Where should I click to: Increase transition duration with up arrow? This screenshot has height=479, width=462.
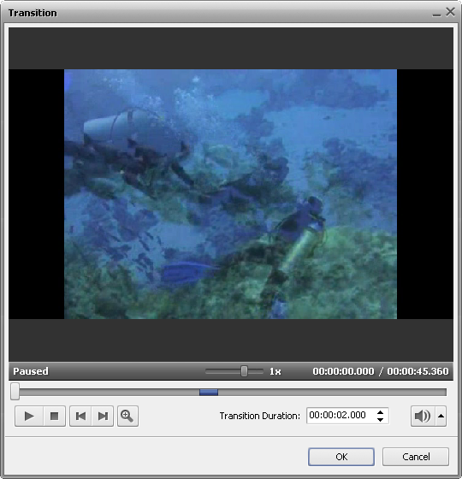point(380,412)
